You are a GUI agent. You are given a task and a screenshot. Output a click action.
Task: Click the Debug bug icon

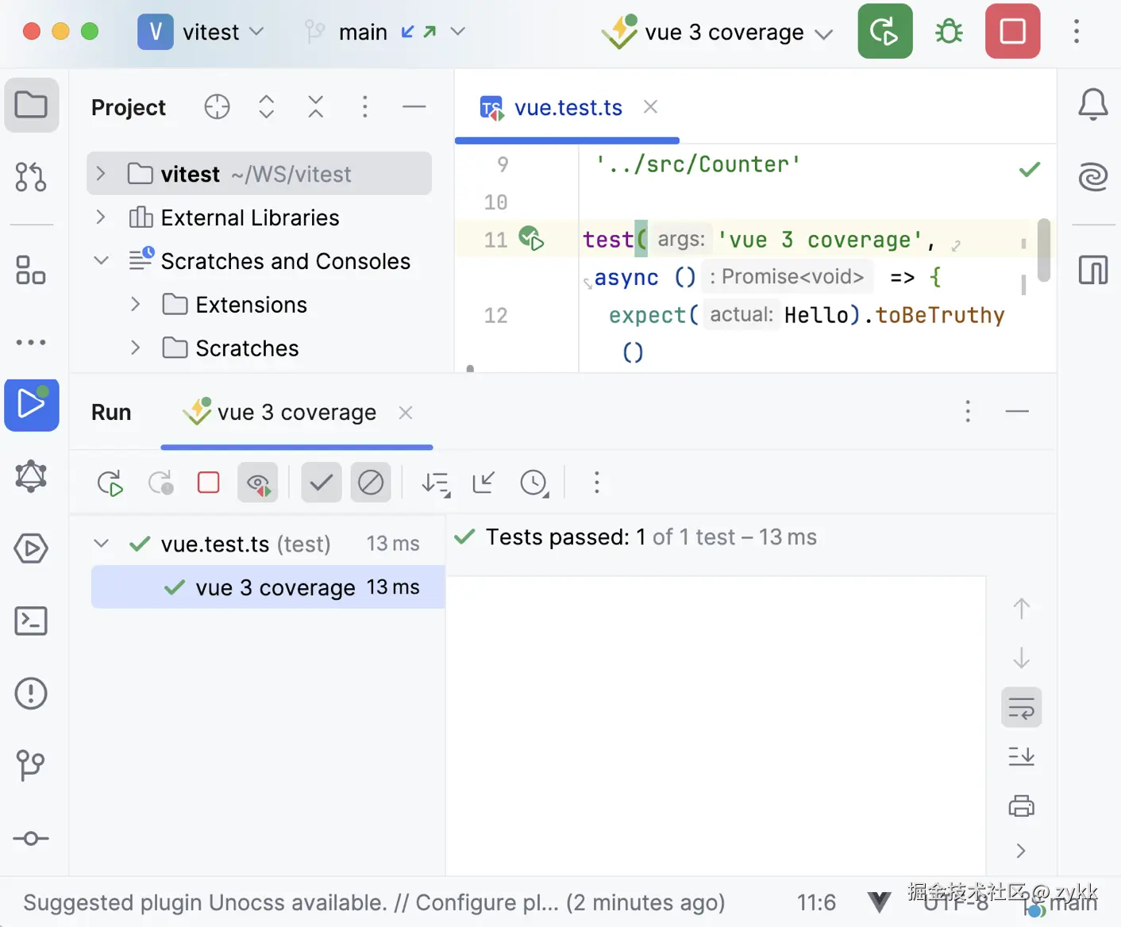[949, 32]
